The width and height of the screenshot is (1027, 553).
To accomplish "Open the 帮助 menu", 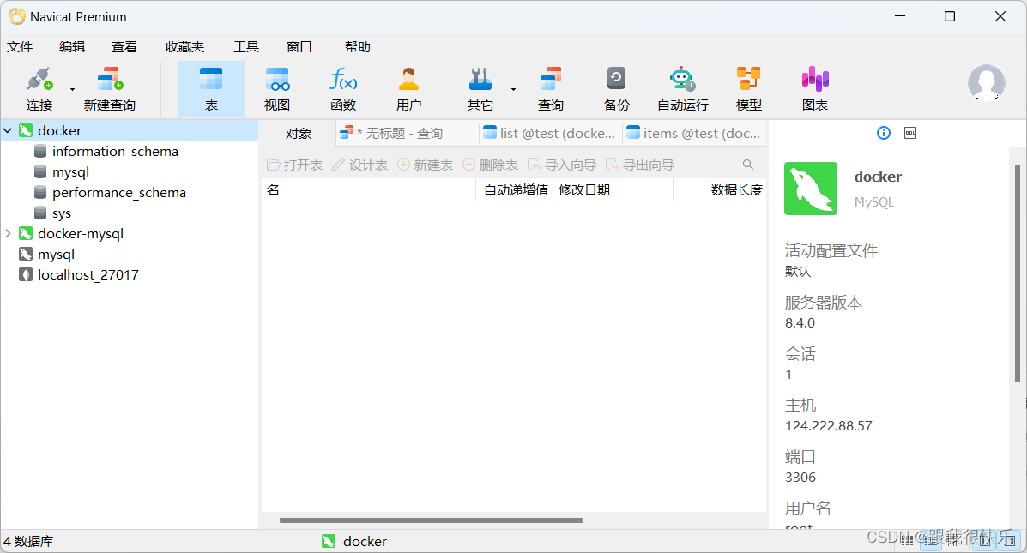I will point(358,47).
